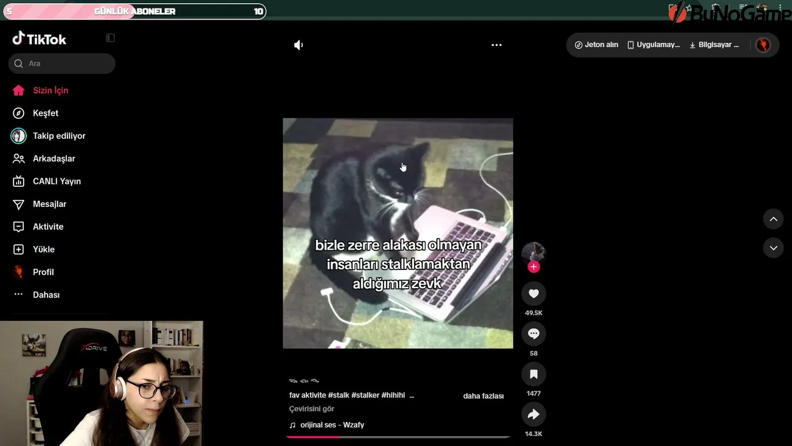792x446 pixels.
Task: Open comments with speech bubble icon
Action: 533,334
